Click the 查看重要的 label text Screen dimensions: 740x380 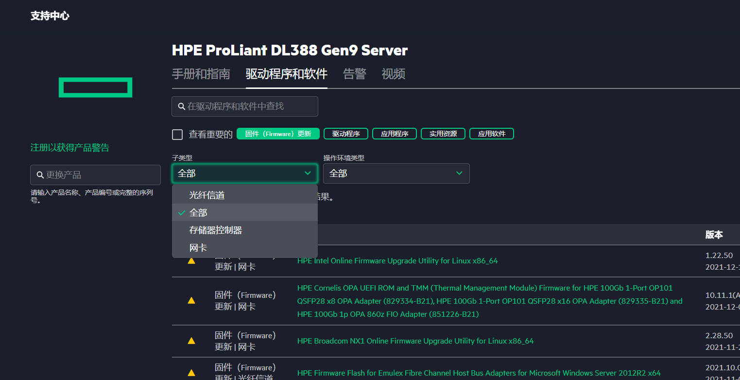click(211, 135)
